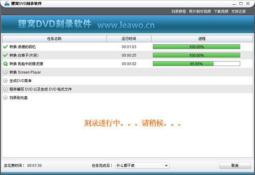
Task: Close the 狸窝DVD刻录软件 window
Action: [x=248, y=3]
